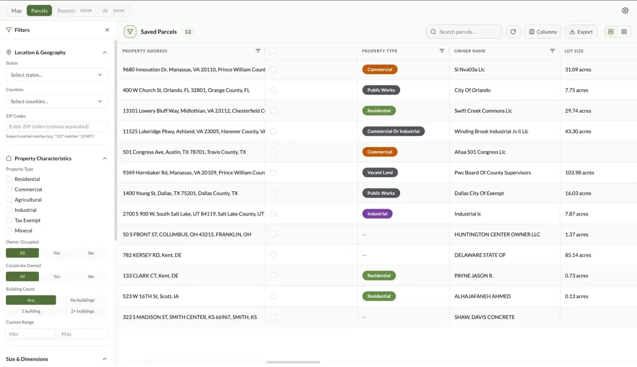This screenshot has width=637, height=367.
Task: Set Corporate Owned to No
Action: click(91, 277)
